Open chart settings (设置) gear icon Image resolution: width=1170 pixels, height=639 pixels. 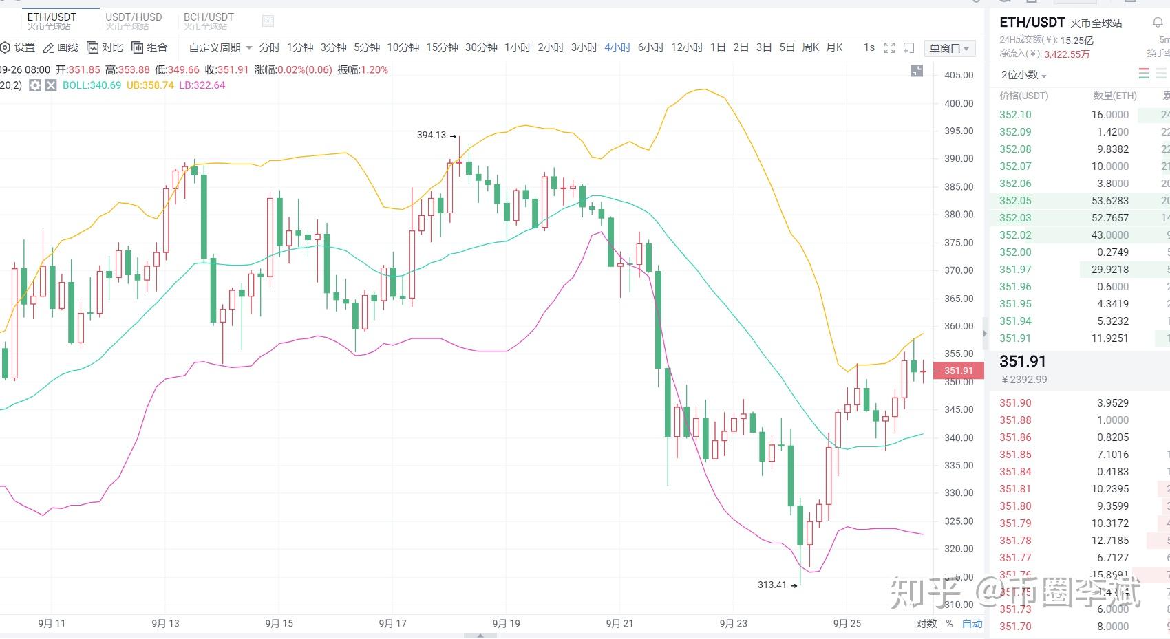(6, 47)
